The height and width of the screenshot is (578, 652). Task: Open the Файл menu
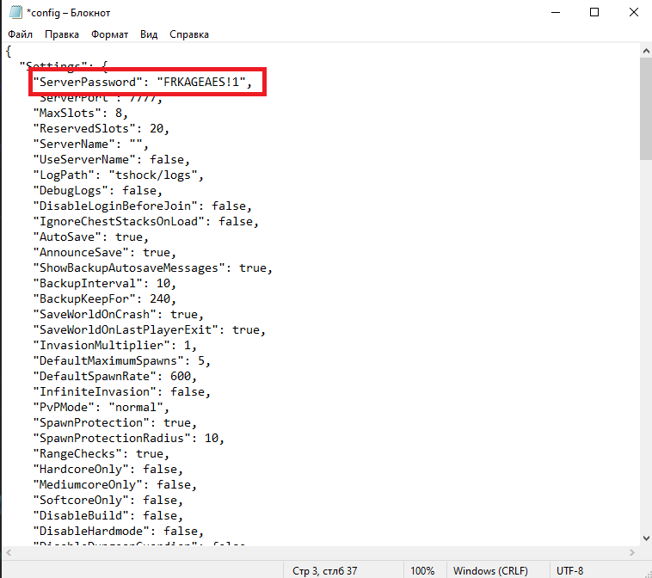point(20,34)
